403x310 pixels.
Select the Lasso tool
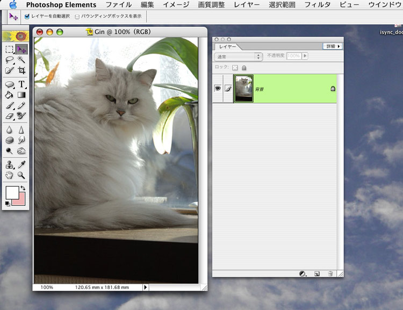pos(9,60)
